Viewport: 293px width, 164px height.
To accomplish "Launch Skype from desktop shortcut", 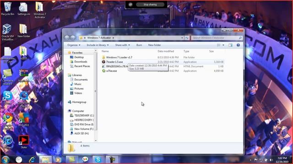I will [7, 97].
